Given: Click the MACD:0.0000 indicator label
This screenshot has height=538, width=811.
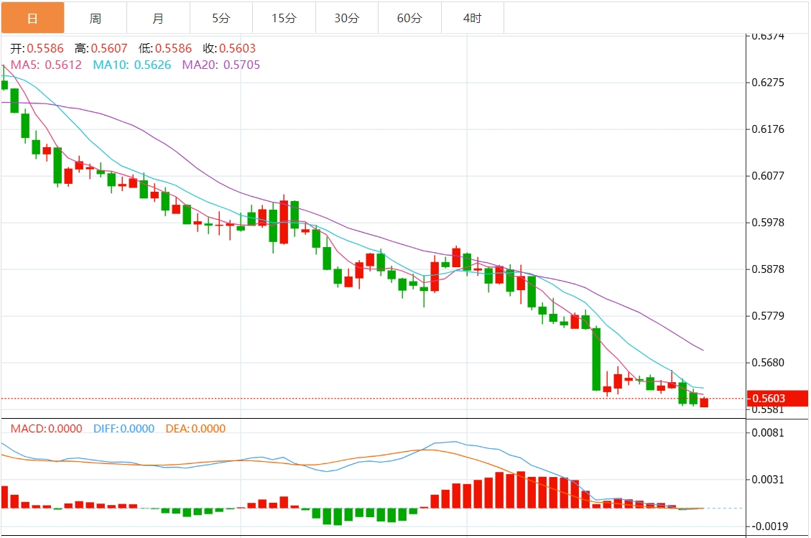Looking at the screenshot, I should click(x=47, y=429).
